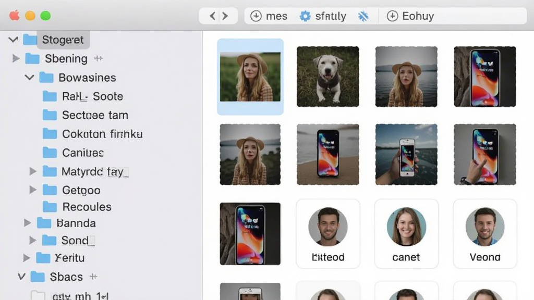Click the back navigation arrow

[213, 16]
